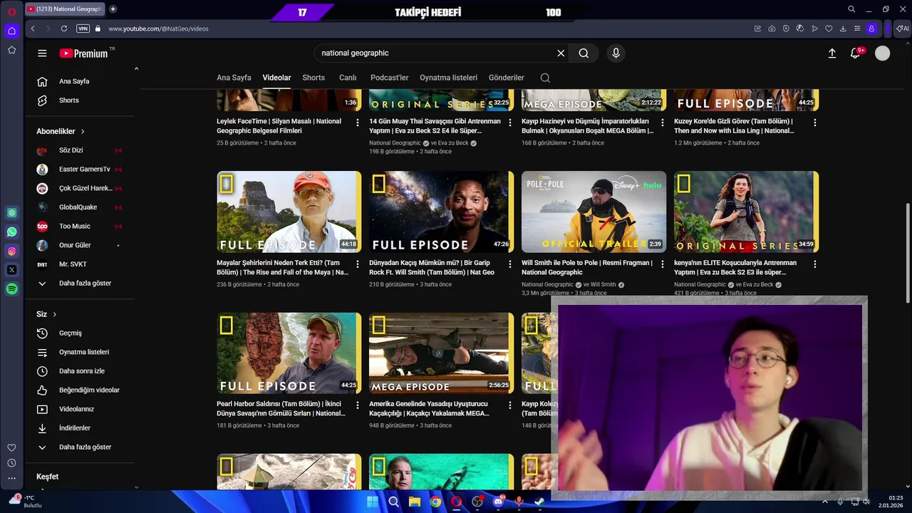The image size is (912, 513).
Task: Start voice search with microphone
Action: point(616,53)
